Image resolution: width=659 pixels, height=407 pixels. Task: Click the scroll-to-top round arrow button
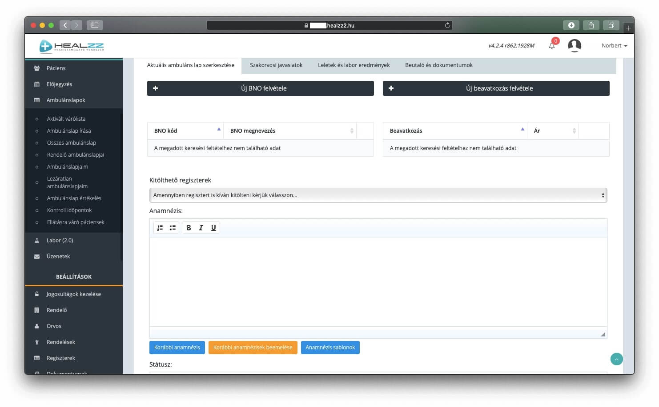616,359
